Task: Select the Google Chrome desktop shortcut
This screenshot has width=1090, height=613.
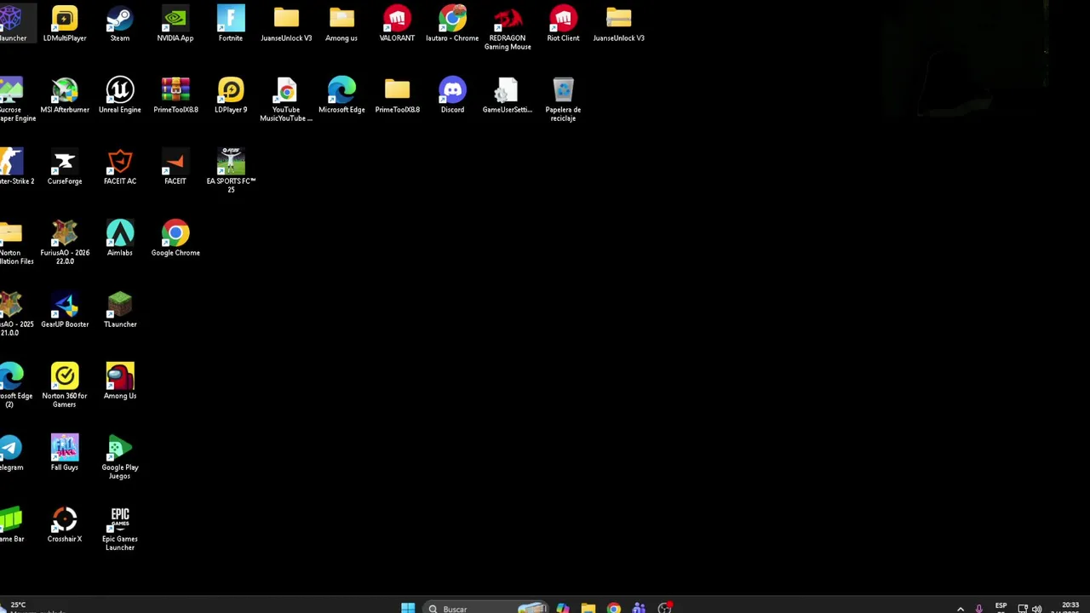Action: coord(175,238)
